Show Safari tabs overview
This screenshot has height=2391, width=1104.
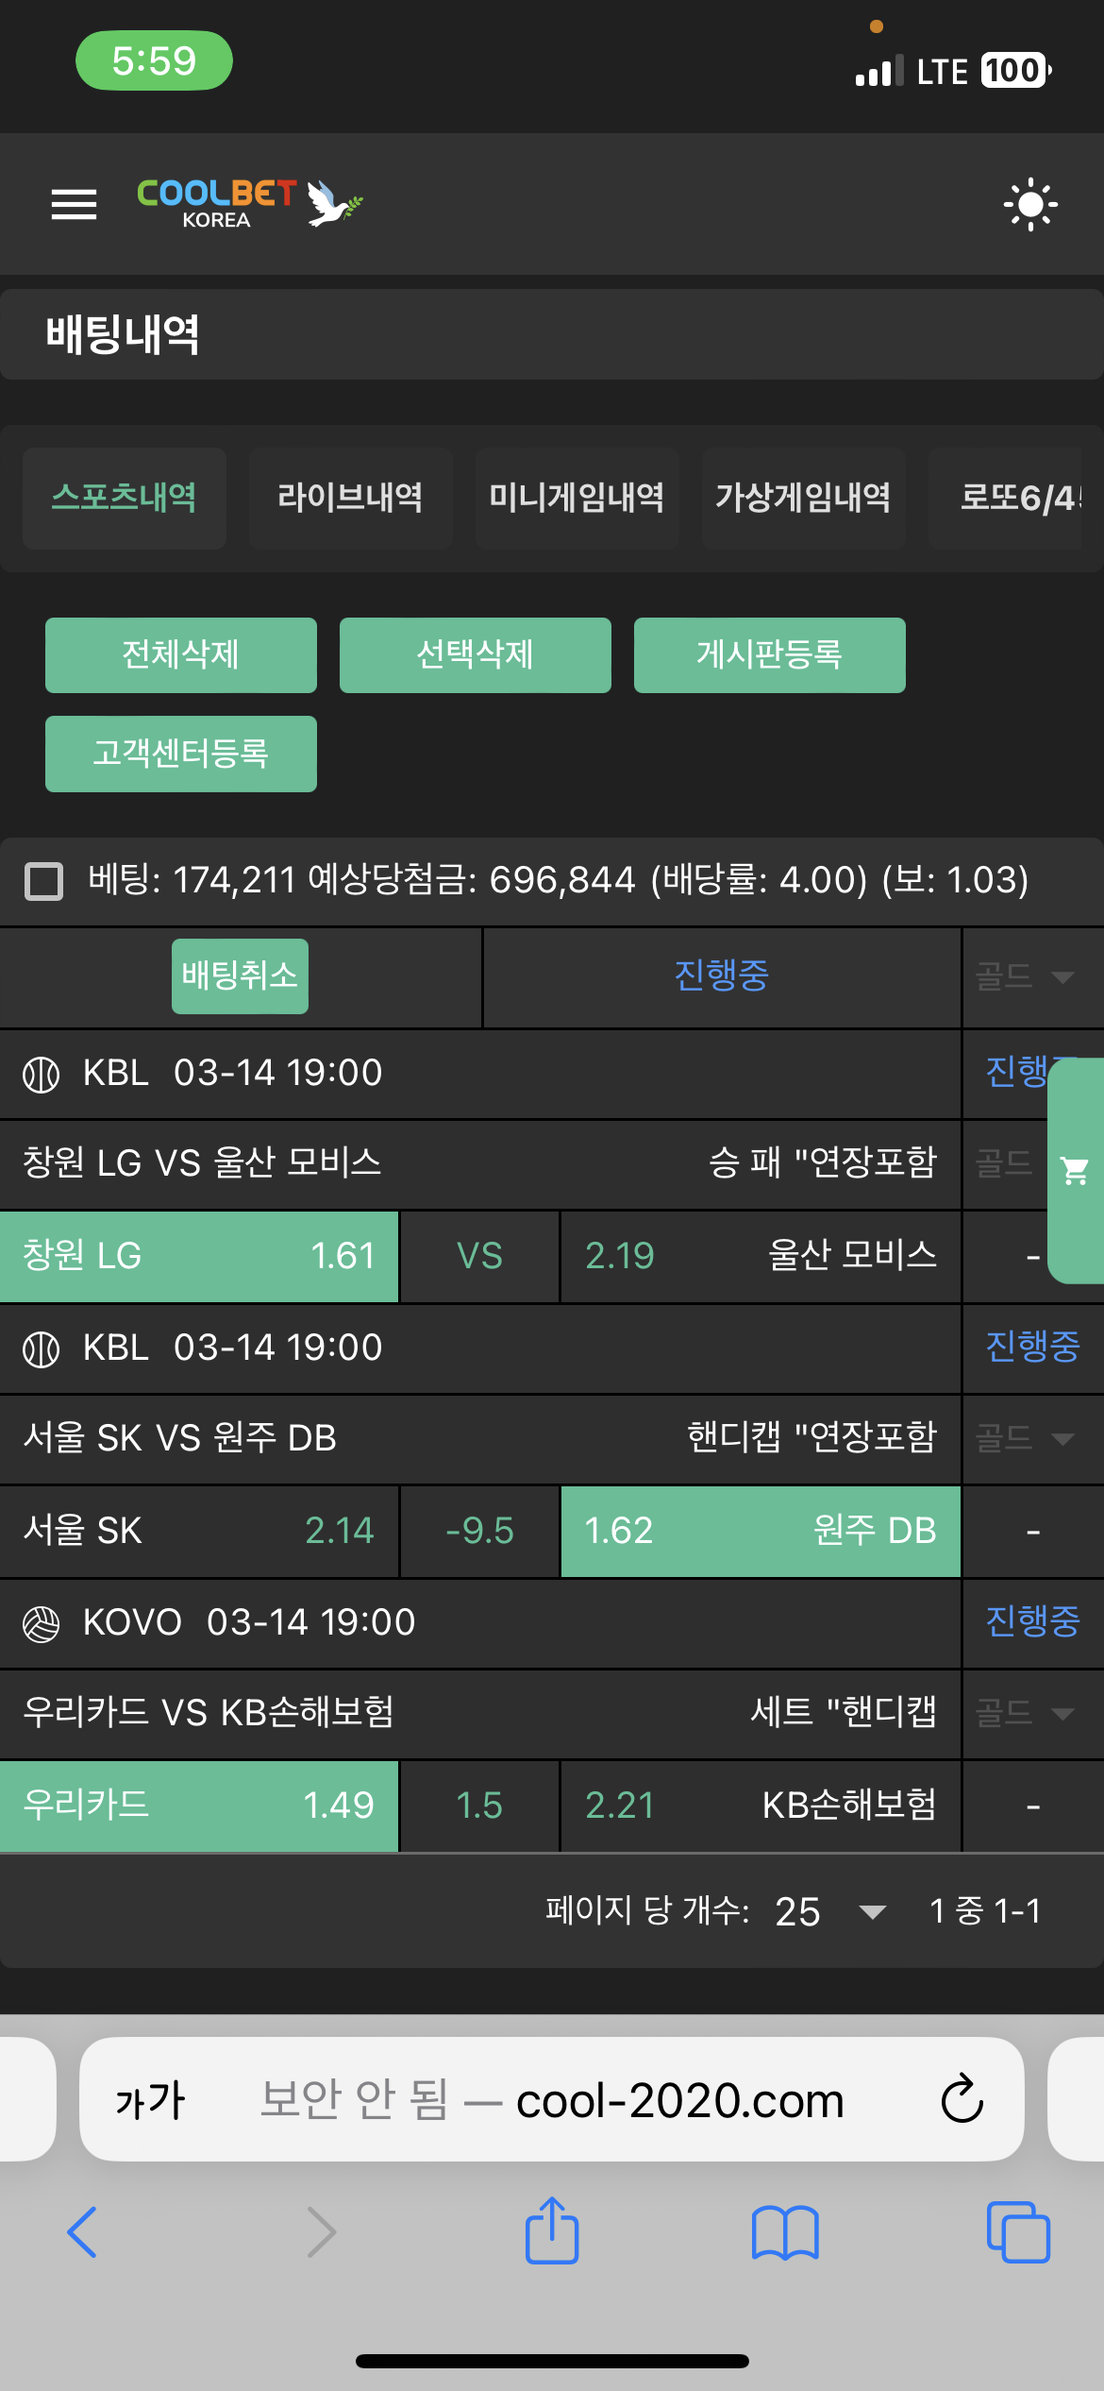1018,2232
